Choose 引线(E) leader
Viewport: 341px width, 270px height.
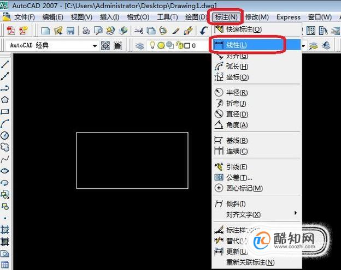pos(257,167)
